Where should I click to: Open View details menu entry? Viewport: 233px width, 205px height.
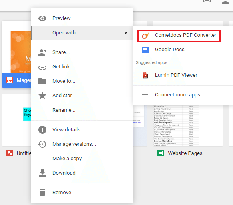[x=82, y=130]
